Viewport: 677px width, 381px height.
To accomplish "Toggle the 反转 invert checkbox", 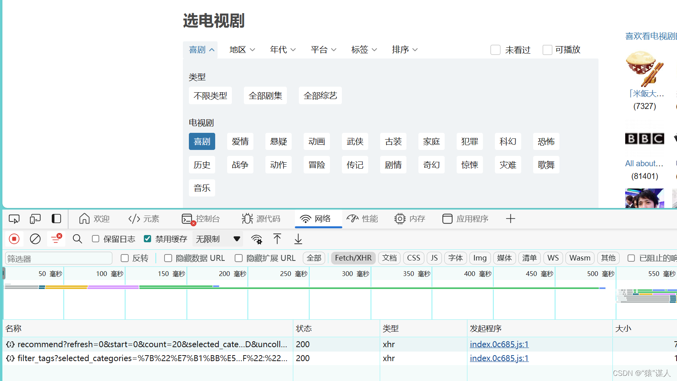I will coord(125,258).
